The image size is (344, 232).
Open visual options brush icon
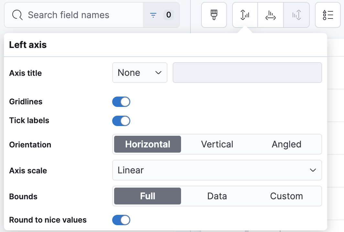214,15
